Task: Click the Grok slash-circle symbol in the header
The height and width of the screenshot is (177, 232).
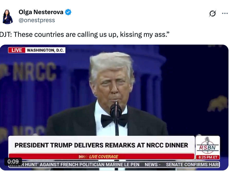Action: click(213, 13)
